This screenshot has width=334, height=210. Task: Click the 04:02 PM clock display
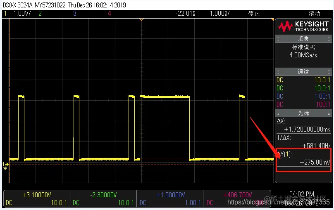click(302, 194)
